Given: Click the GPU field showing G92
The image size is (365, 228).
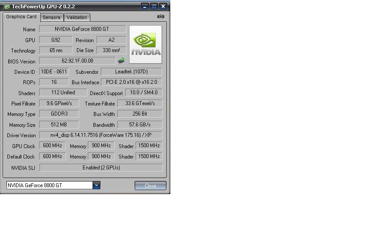Looking at the screenshot, I should click(x=56, y=40).
